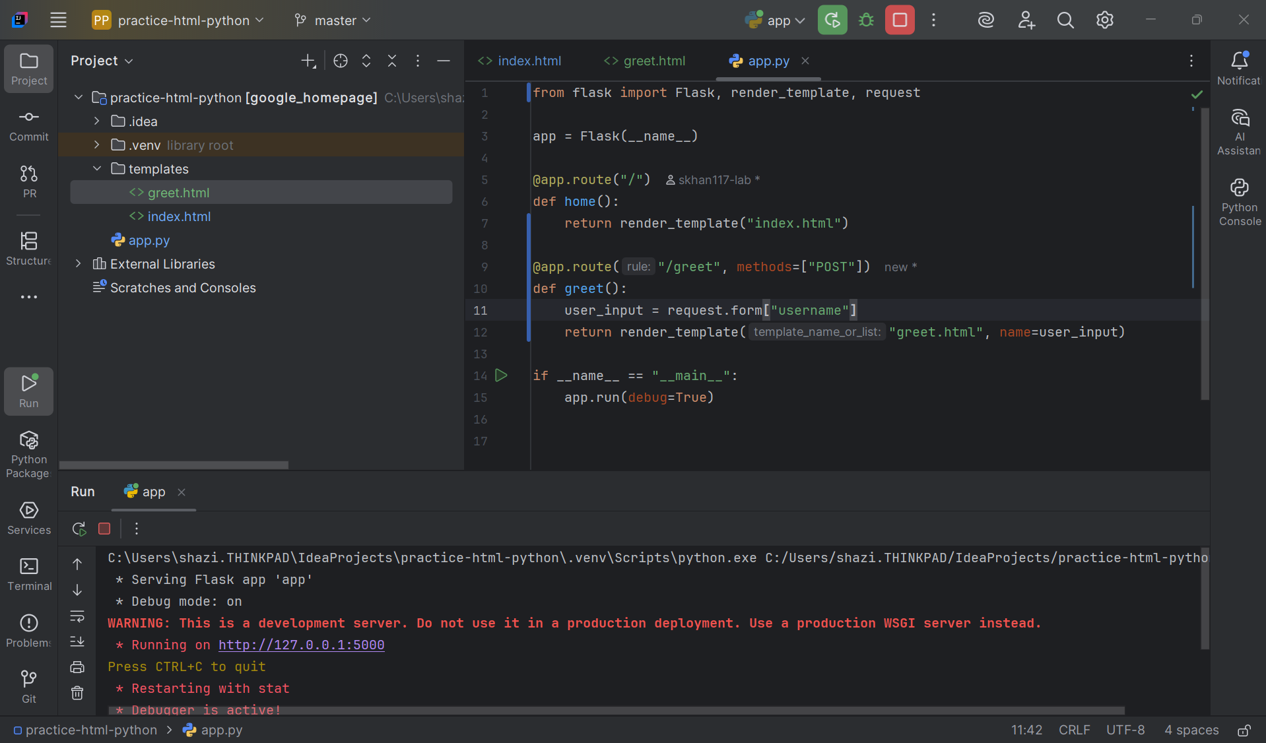Open the CRLF line separator selector
Viewport: 1266px width, 743px height.
1075,730
